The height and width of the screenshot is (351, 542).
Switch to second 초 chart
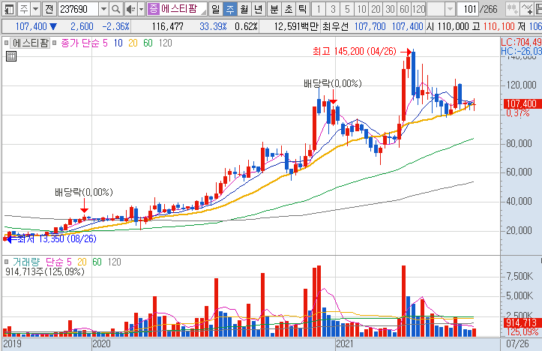(289, 9)
